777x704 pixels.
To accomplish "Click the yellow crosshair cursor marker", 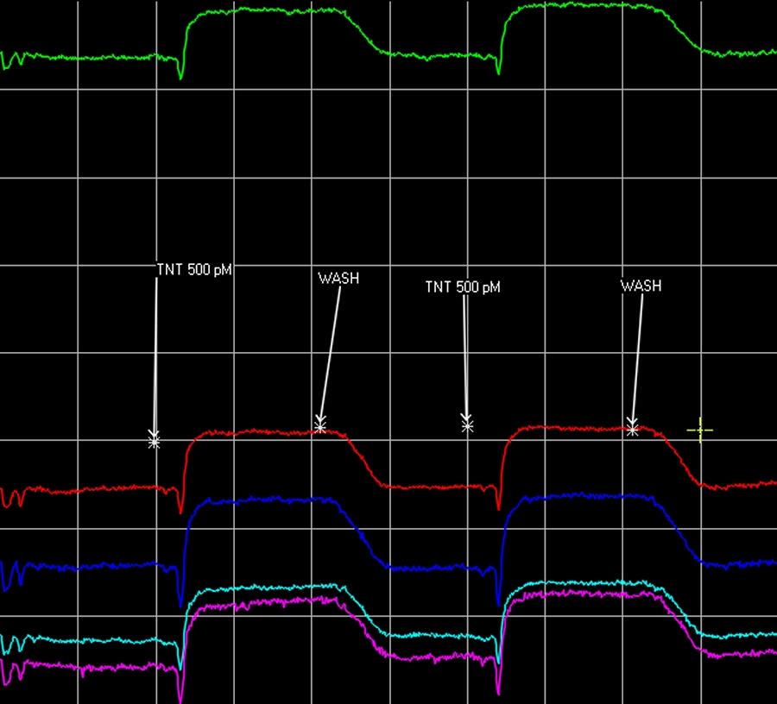I will pos(699,430).
